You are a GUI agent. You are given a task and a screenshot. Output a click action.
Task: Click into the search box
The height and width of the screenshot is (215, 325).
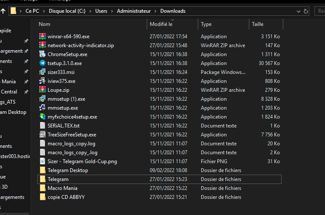pyautogui.click(x=320, y=11)
